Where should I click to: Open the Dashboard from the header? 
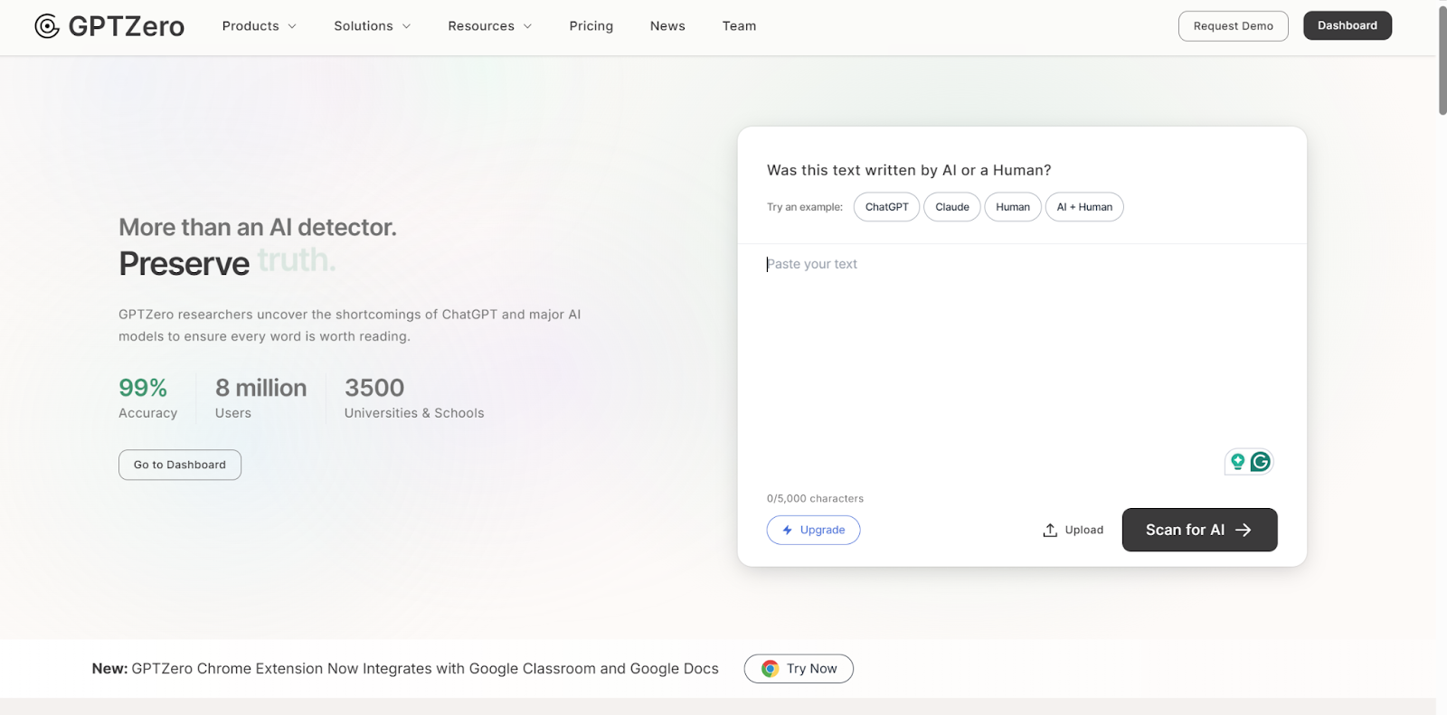point(1348,25)
